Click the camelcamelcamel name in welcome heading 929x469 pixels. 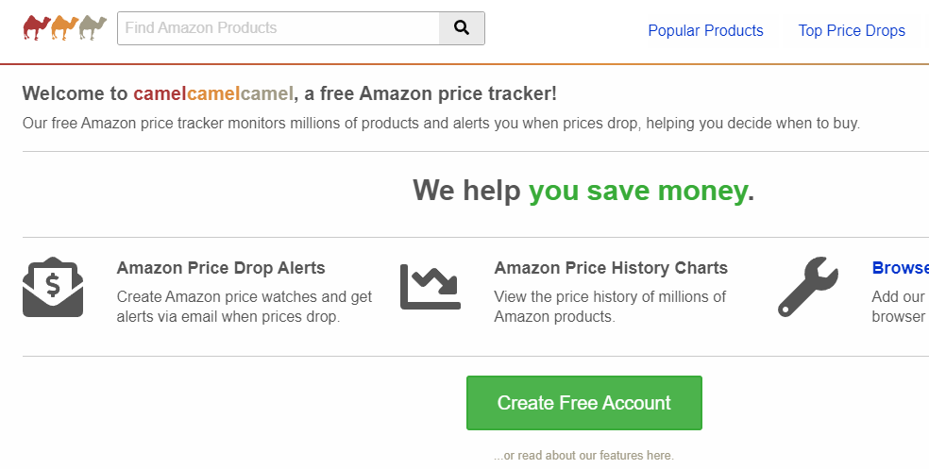pos(213,93)
